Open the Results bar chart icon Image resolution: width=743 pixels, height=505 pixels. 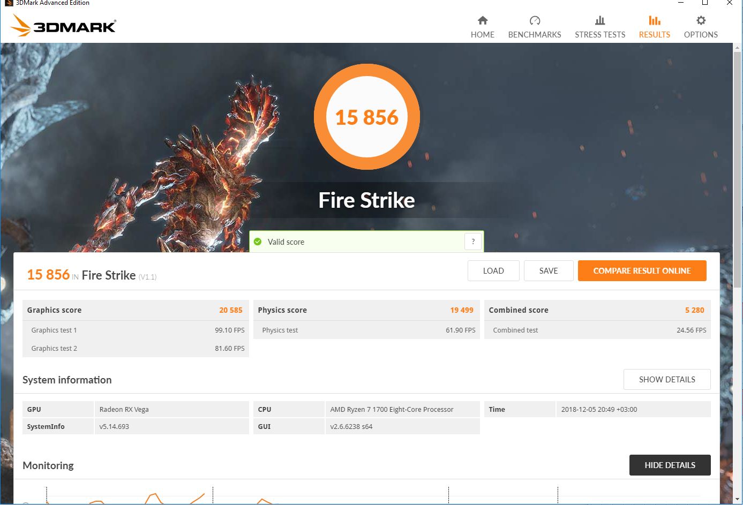654,20
